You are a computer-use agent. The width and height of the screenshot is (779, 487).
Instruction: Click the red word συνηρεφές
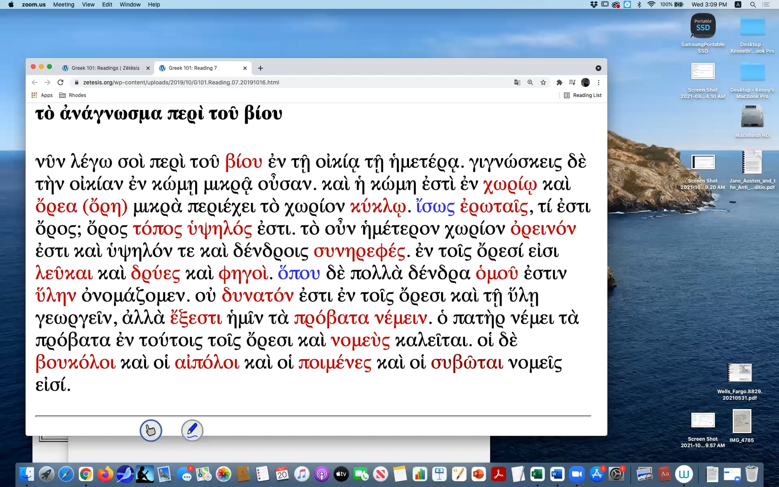(x=359, y=251)
